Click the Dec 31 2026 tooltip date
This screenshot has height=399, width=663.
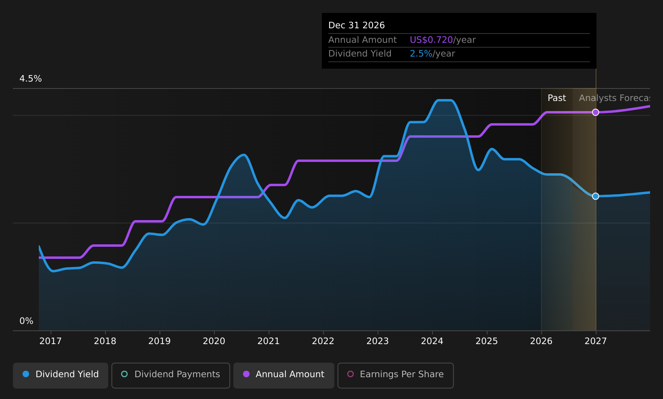(x=357, y=25)
